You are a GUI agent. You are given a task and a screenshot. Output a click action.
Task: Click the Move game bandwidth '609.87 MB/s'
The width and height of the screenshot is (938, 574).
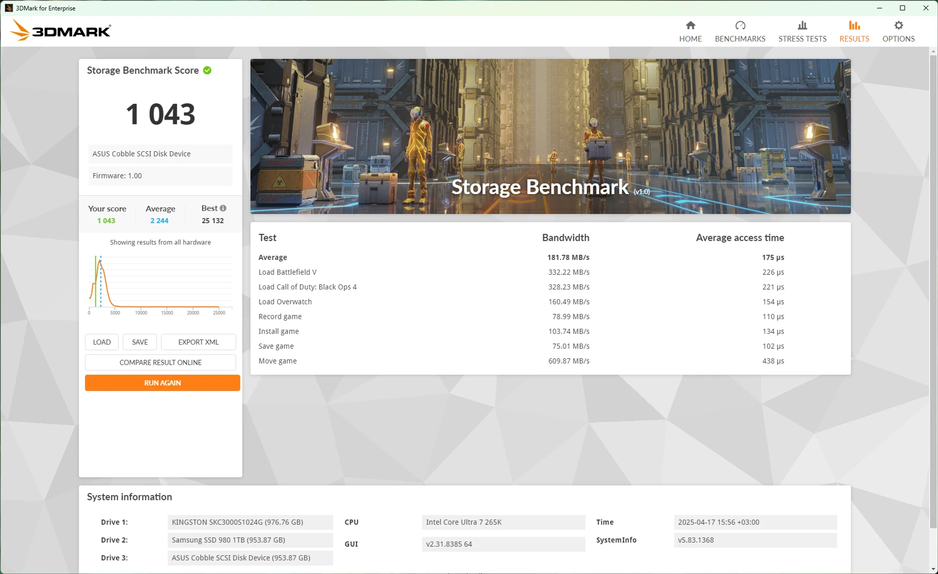(569, 361)
